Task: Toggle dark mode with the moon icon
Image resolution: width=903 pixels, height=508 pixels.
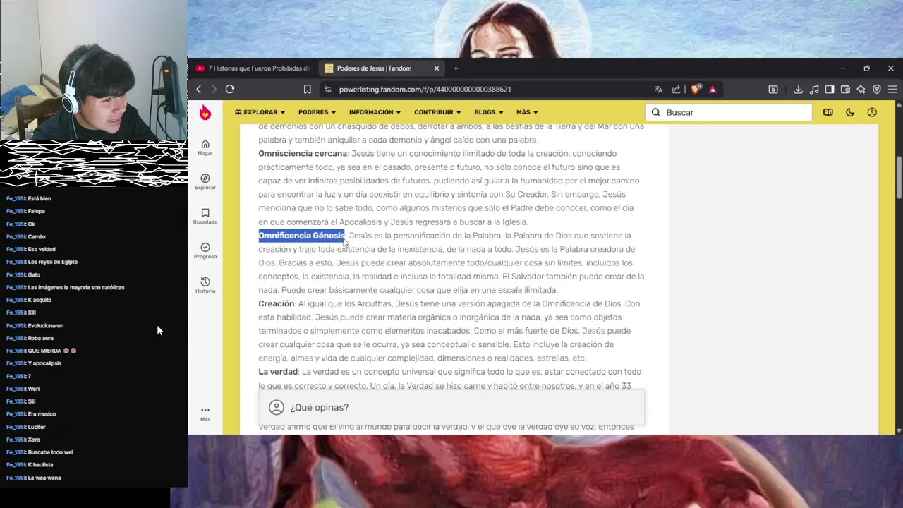Action: [x=850, y=112]
